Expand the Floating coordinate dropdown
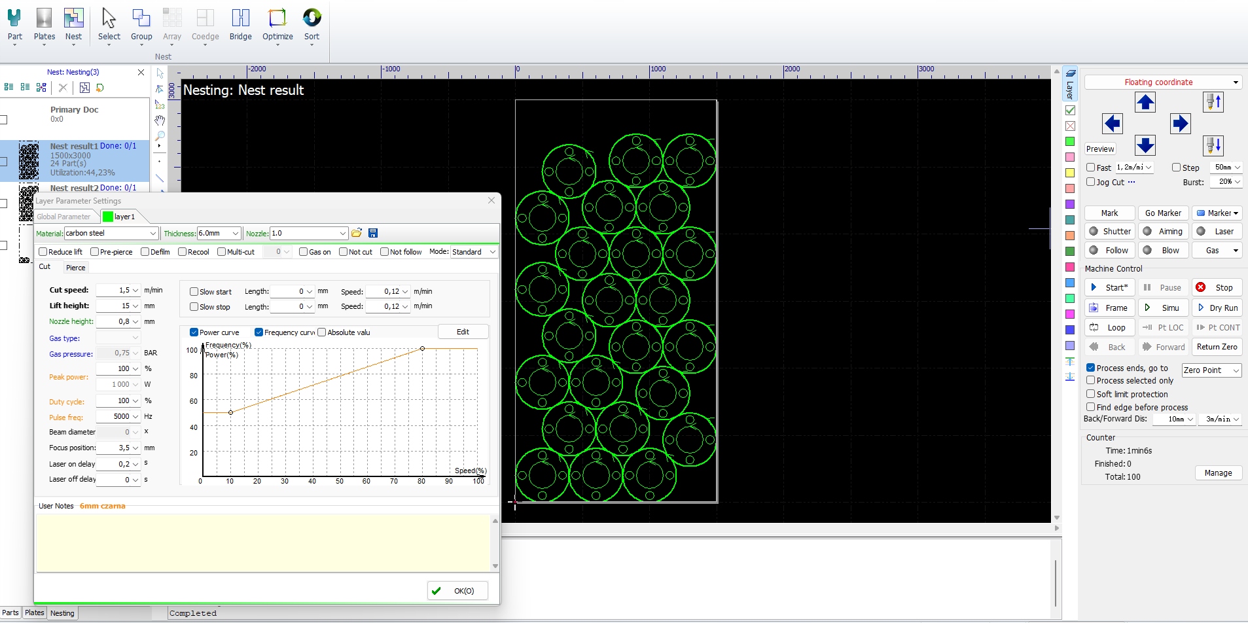This screenshot has height=623, width=1248. 1235,82
